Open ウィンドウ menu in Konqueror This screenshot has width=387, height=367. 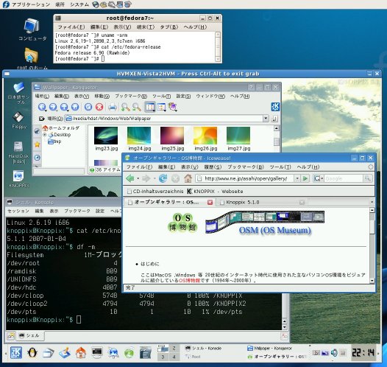[210, 97]
